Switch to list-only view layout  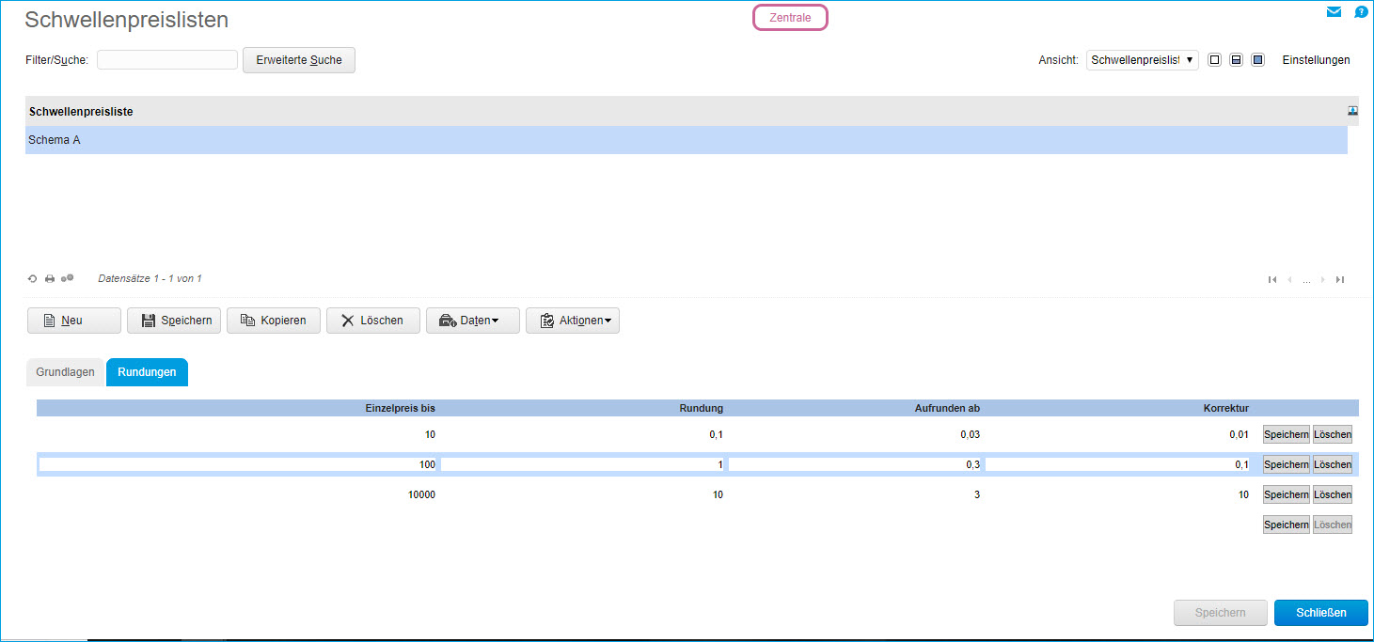pyautogui.click(x=1214, y=60)
